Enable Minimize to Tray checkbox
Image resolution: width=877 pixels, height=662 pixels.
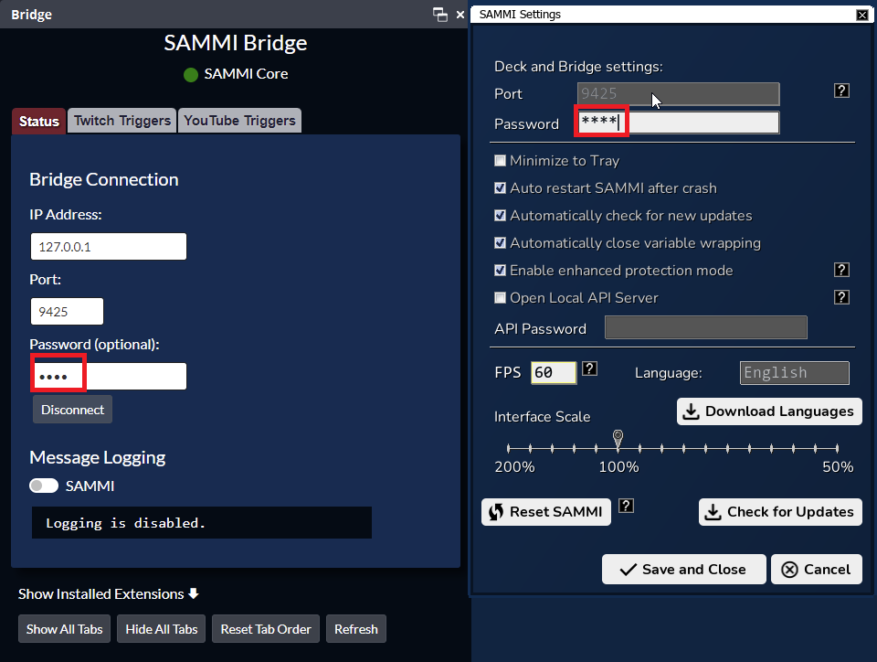point(500,161)
